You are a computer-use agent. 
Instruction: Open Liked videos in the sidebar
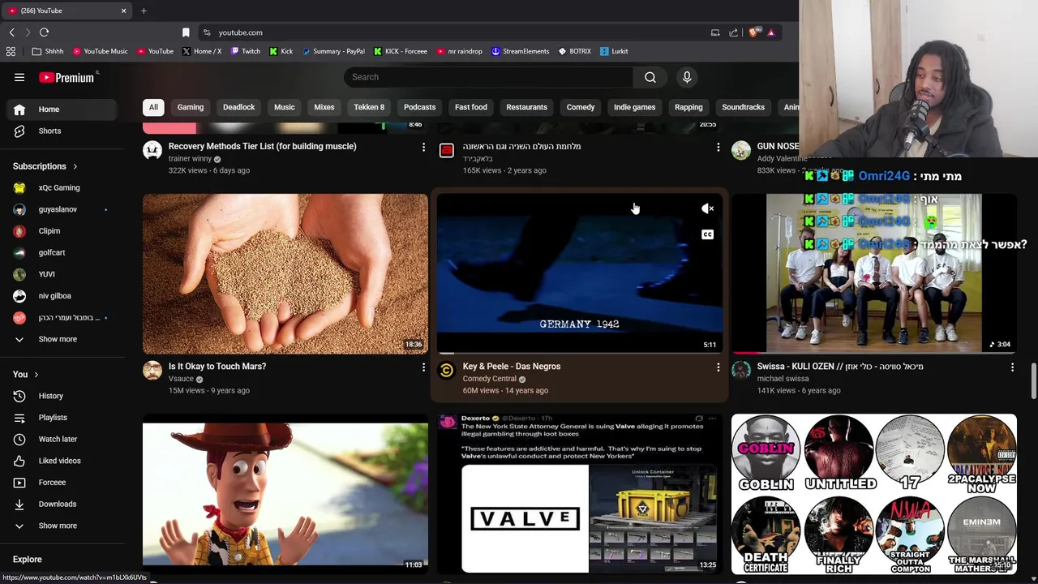63,461
